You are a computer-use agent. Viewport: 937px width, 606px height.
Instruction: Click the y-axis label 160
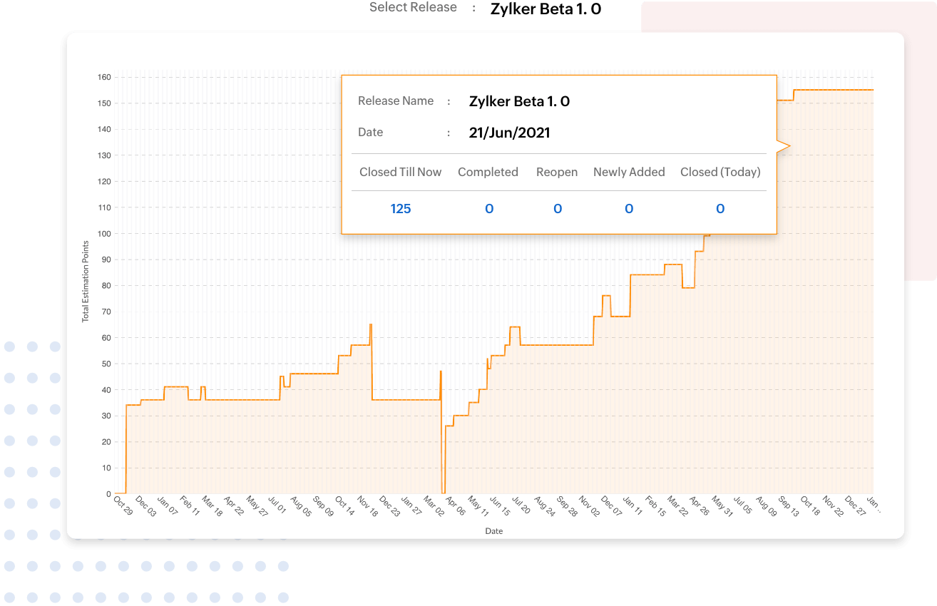click(x=105, y=77)
